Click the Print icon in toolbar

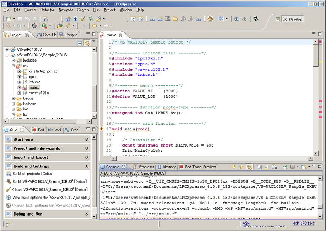click(x=35, y=19)
